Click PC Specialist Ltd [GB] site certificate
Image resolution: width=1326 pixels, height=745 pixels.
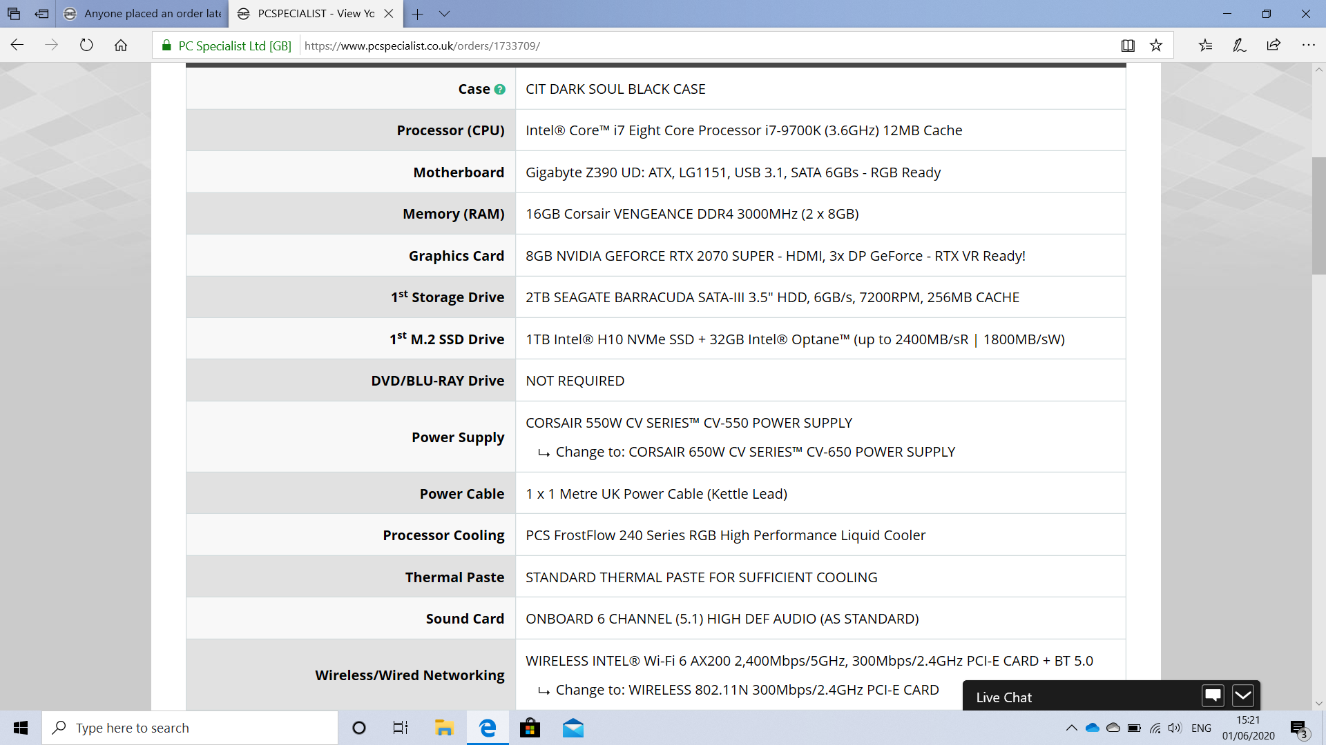pos(227,46)
